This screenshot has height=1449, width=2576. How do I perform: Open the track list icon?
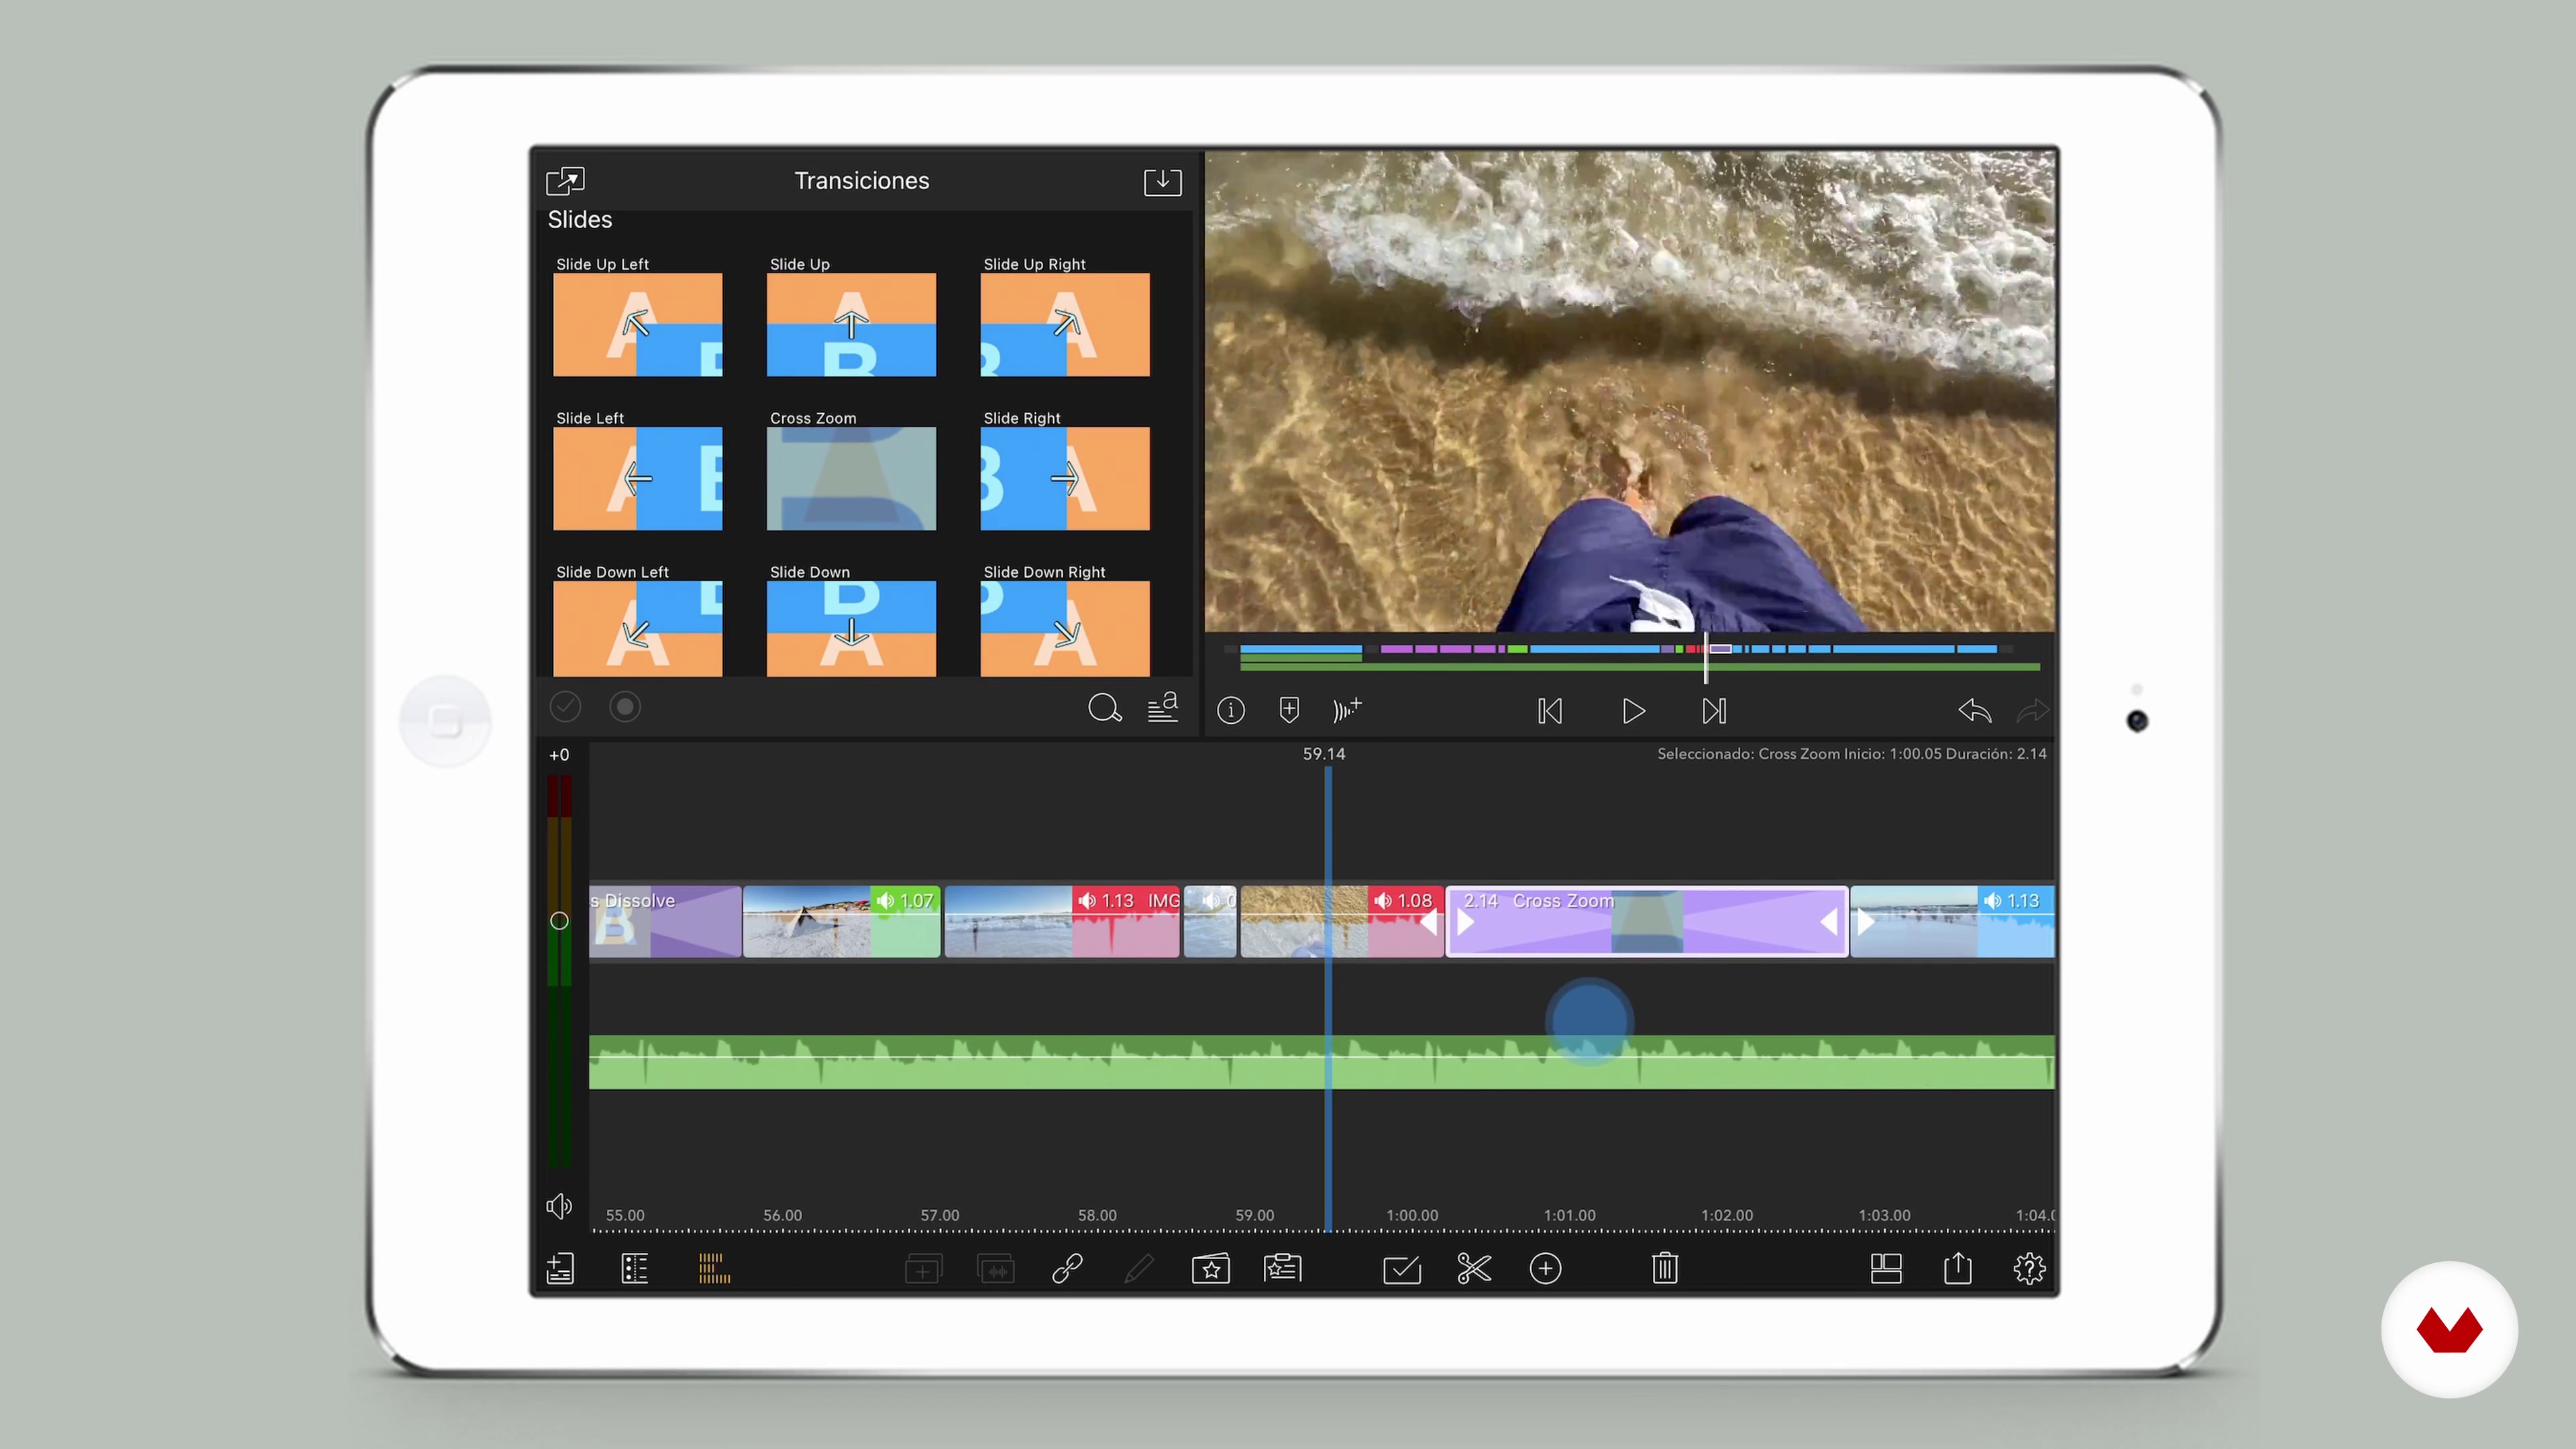coord(635,1269)
